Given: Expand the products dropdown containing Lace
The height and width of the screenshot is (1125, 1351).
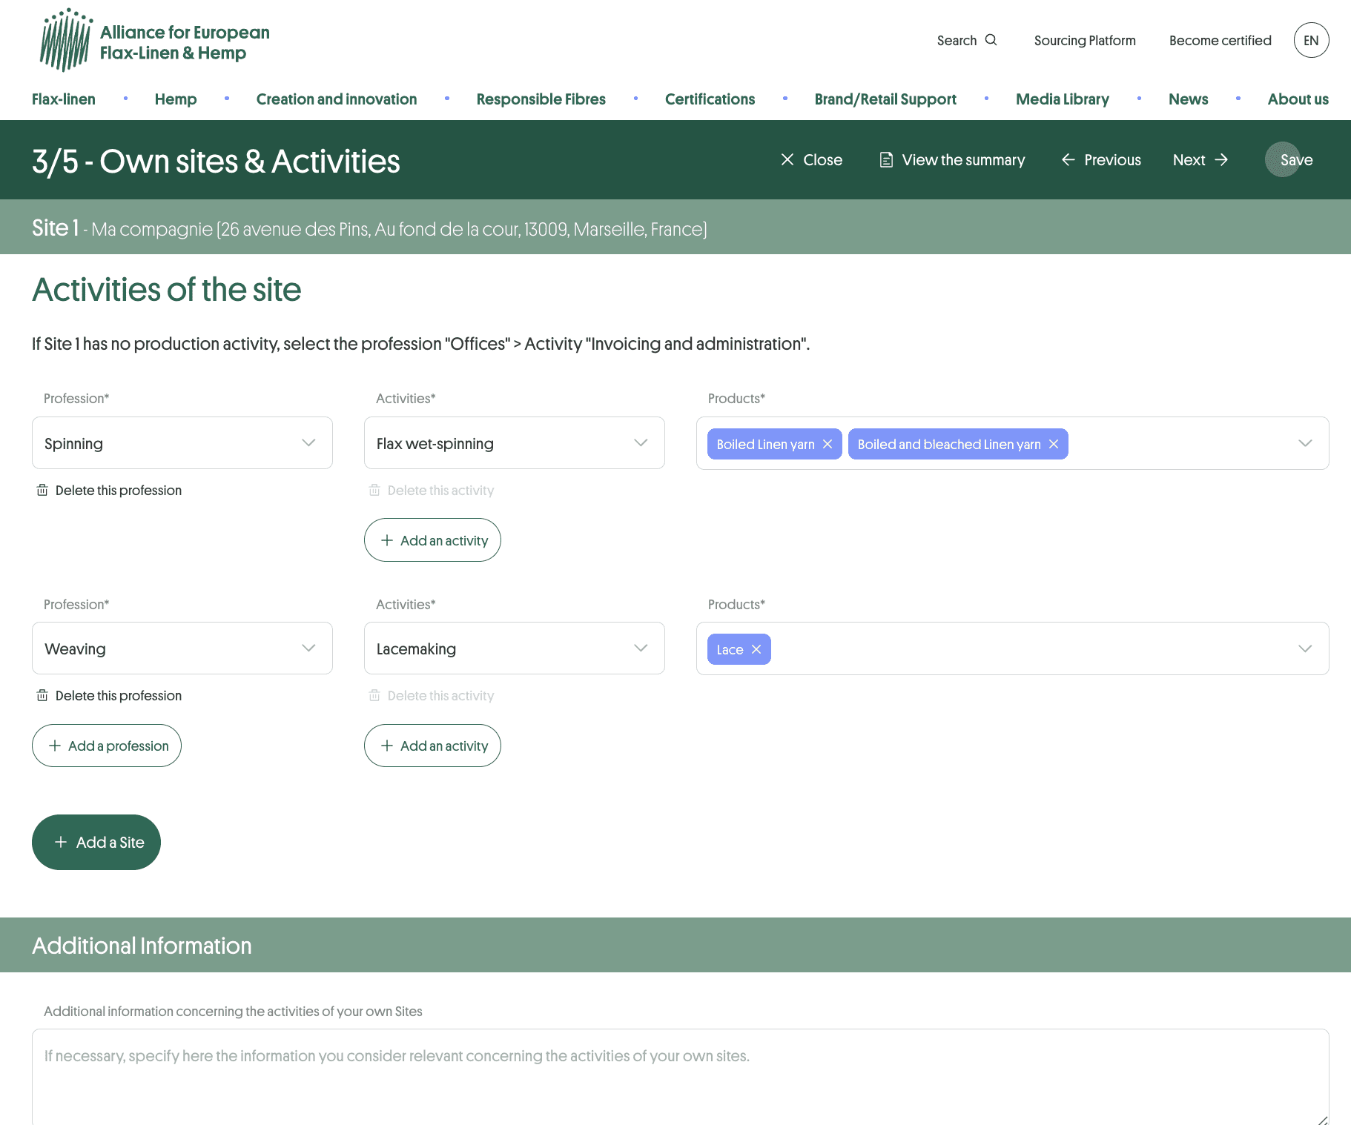Looking at the screenshot, I should point(1305,648).
